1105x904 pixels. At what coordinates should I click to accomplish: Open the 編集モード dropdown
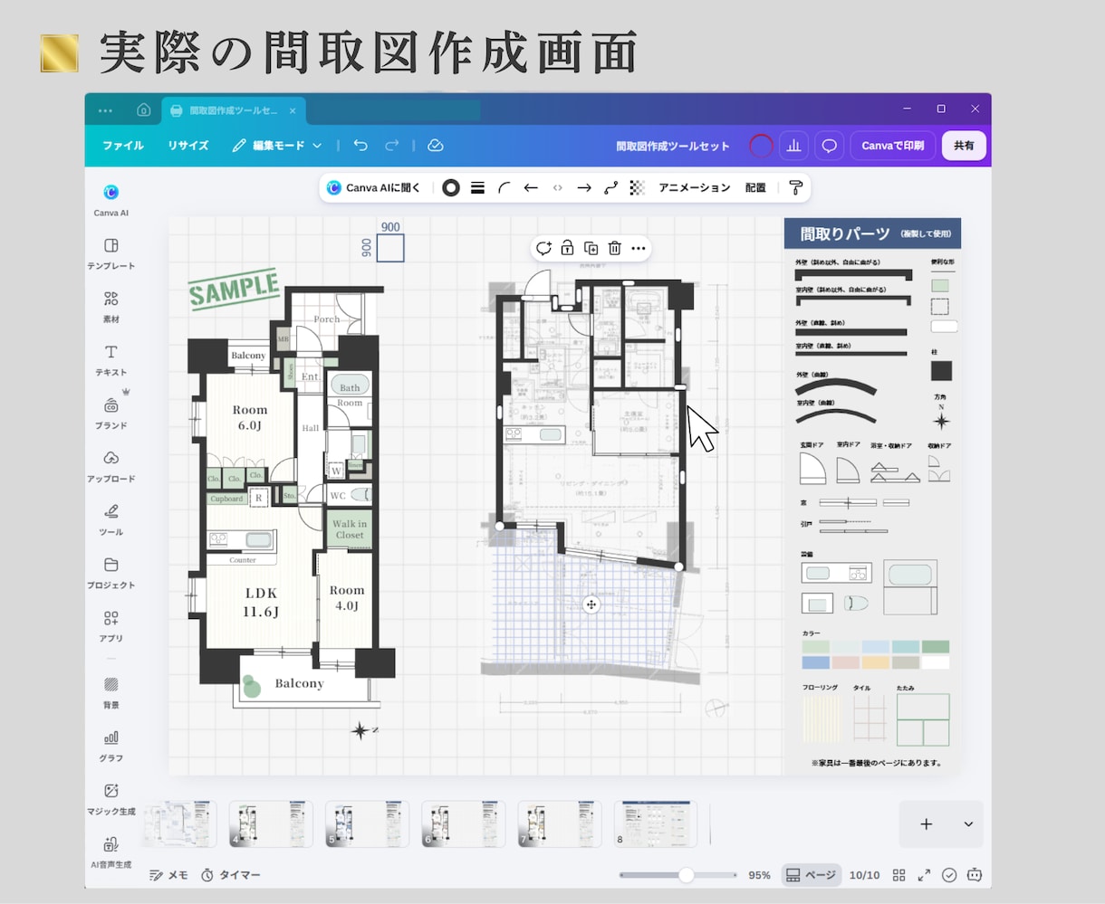tap(277, 146)
